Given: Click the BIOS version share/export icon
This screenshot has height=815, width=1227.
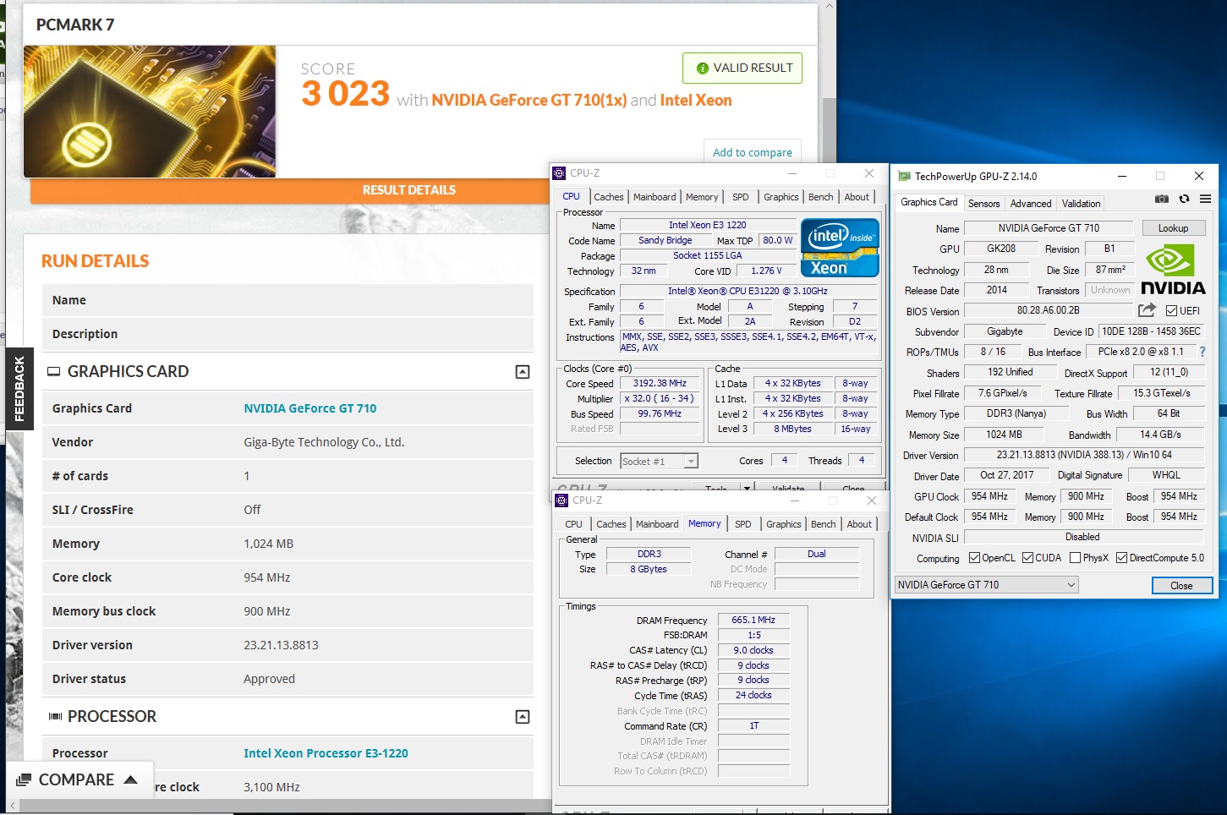Looking at the screenshot, I should 1147,310.
